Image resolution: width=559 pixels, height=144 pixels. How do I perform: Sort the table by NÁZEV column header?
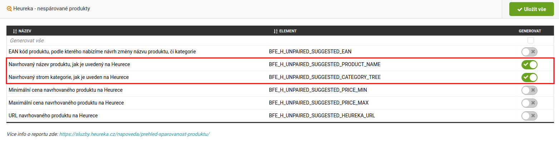point(25,31)
